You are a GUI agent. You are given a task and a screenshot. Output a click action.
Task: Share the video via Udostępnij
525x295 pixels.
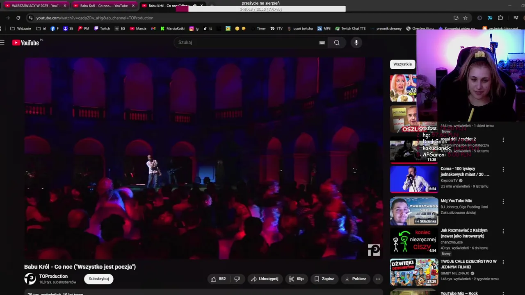[265, 279]
